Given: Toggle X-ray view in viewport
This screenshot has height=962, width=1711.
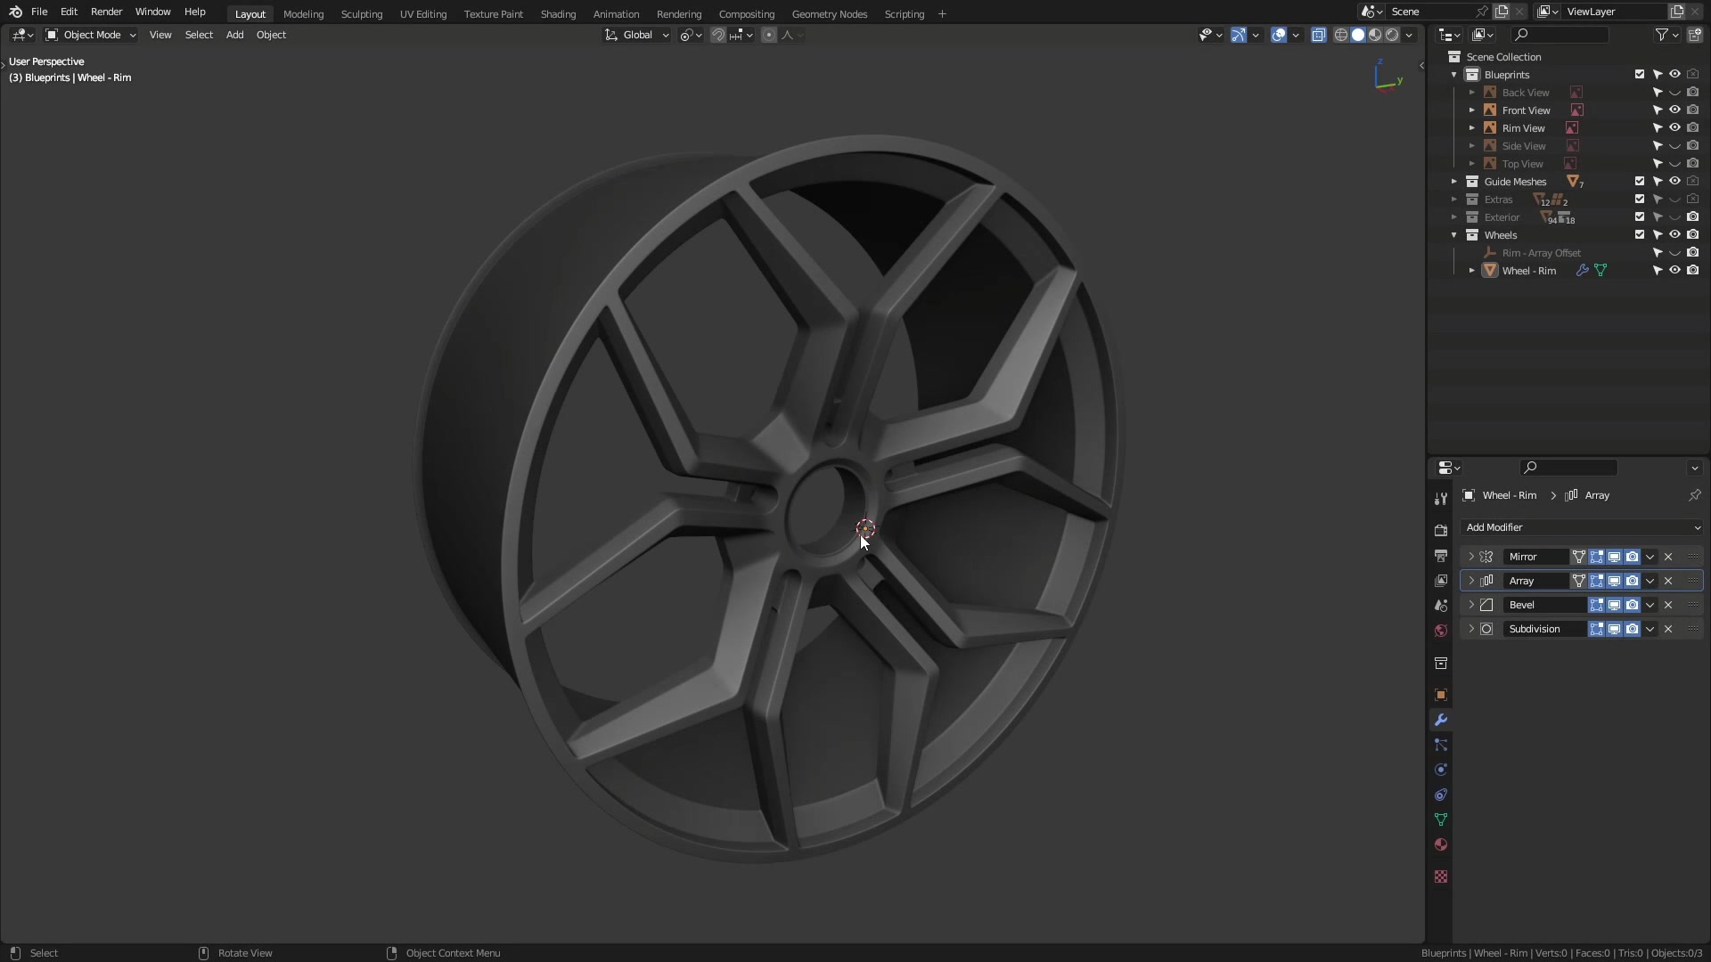Looking at the screenshot, I should tap(1318, 35).
